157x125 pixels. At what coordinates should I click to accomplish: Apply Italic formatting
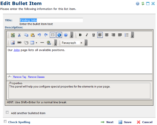(x=87, y=35)
